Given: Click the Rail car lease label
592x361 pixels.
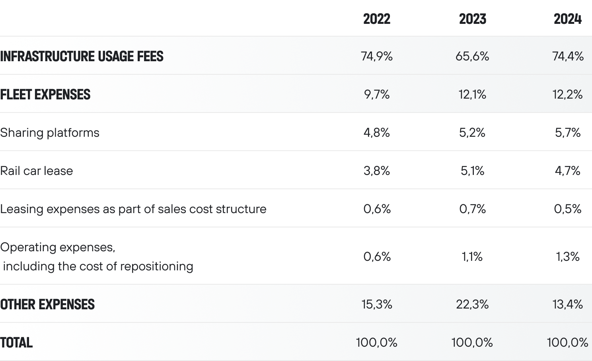Looking at the screenshot, I should [37, 171].
